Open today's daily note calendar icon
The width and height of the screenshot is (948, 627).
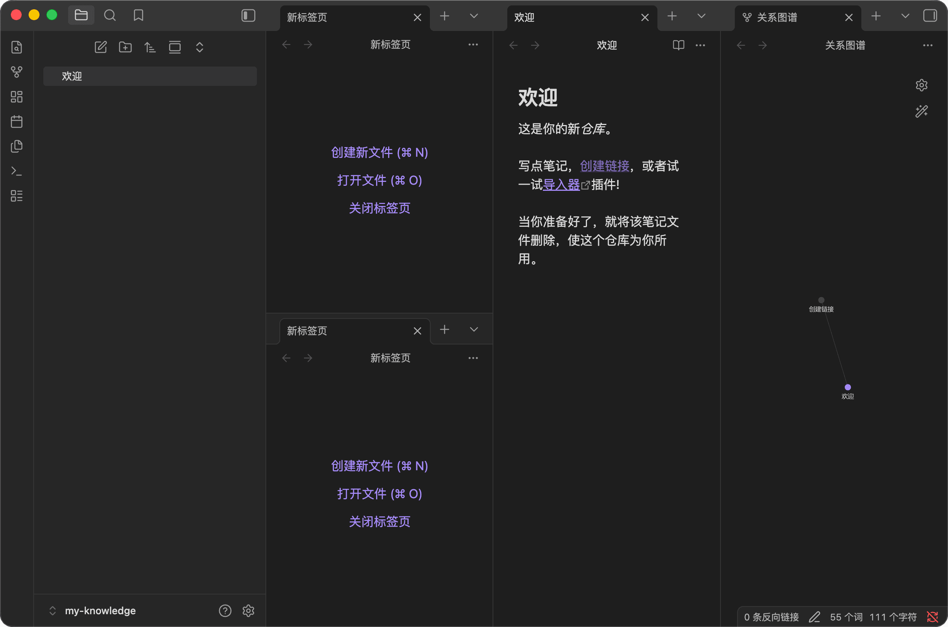click(16, 122)
